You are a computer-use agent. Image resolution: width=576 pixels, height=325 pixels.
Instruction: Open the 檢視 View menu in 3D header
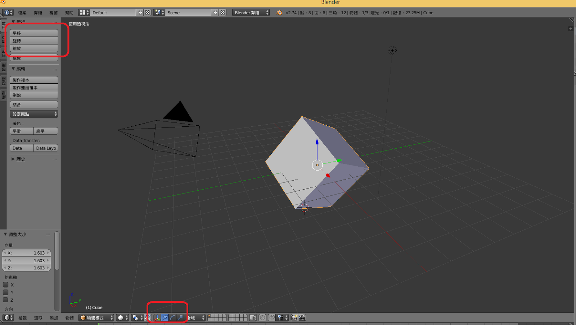(x=23, y=318)
